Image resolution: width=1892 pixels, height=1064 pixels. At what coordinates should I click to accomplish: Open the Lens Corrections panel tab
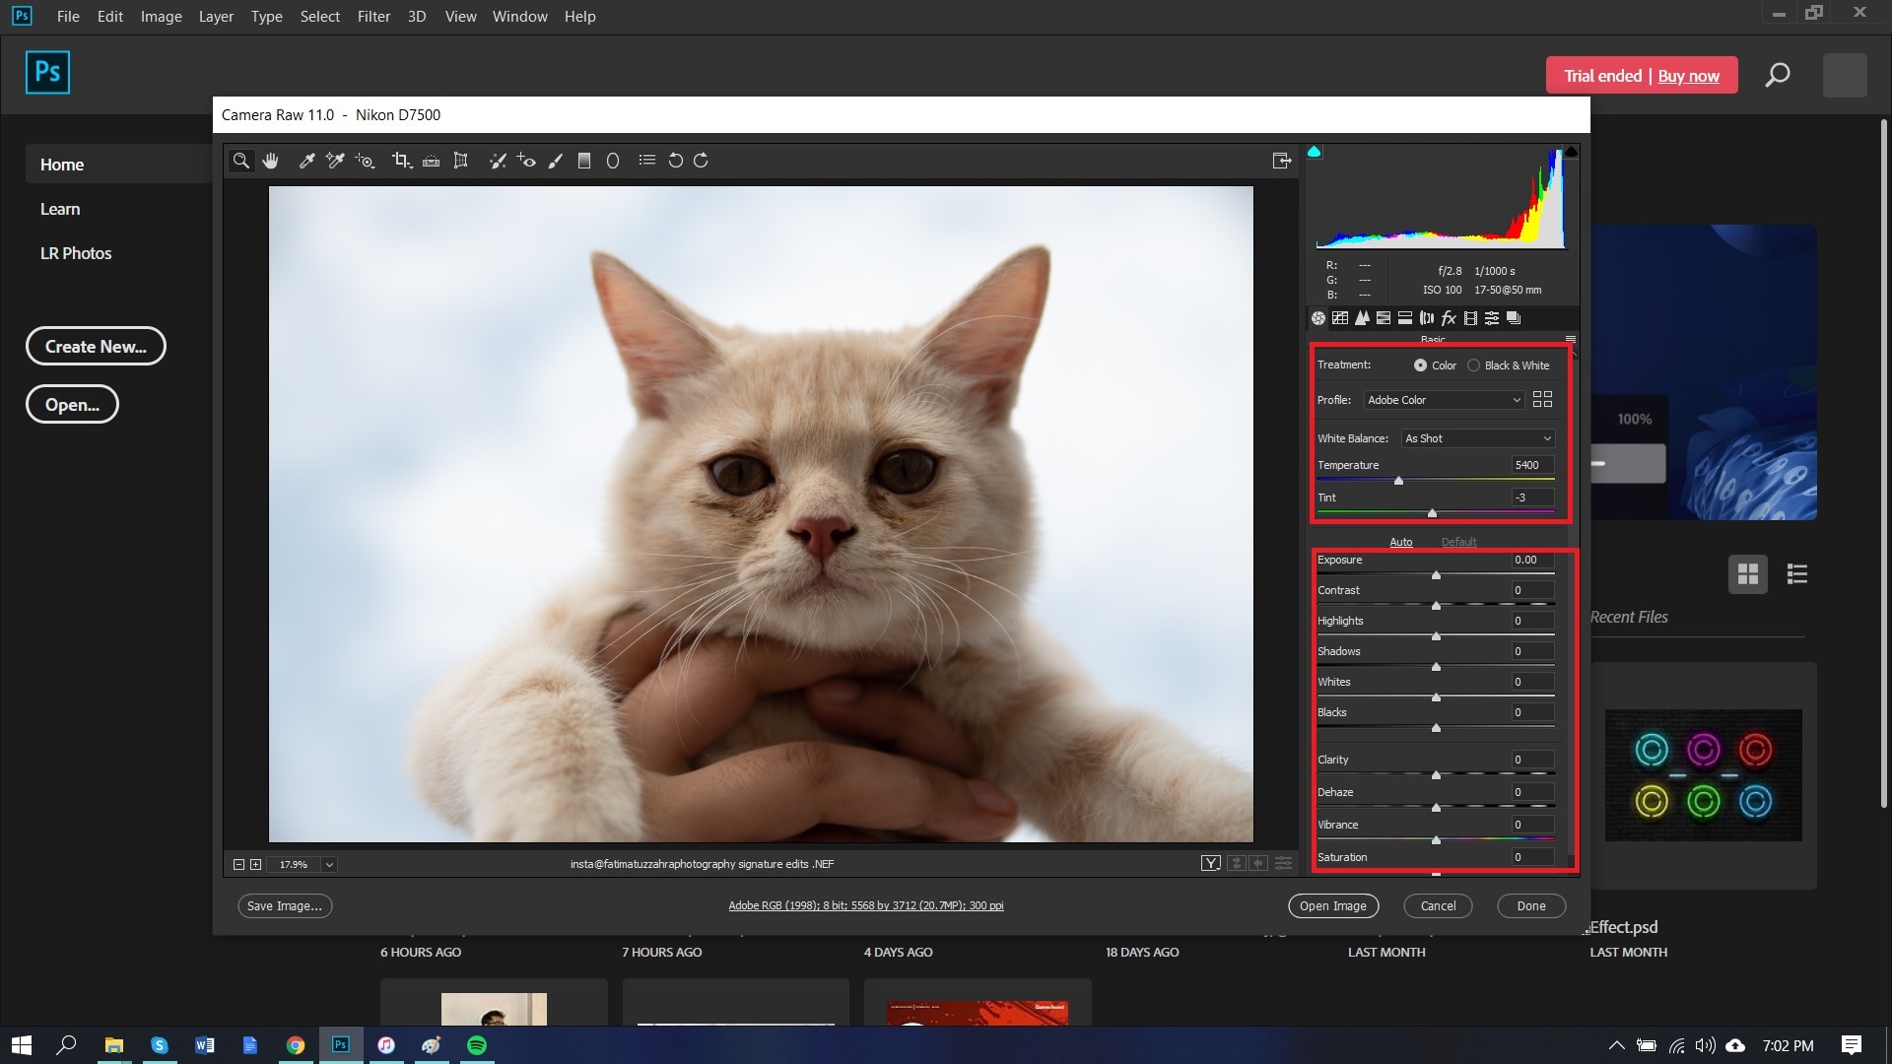(1426, 318)
